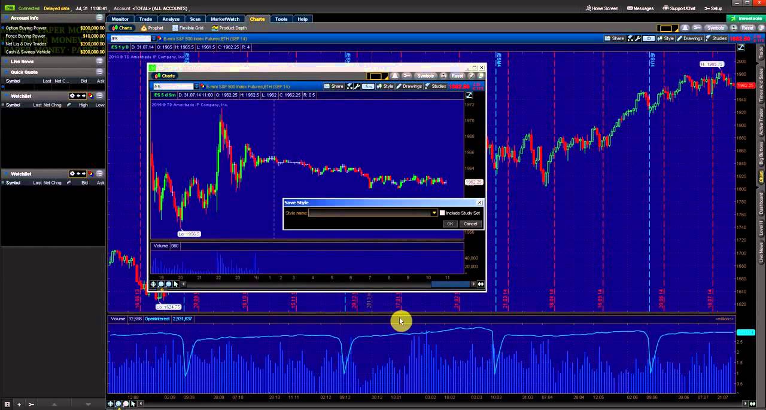Open Style in floating chart window

click(x=385, y=87)
